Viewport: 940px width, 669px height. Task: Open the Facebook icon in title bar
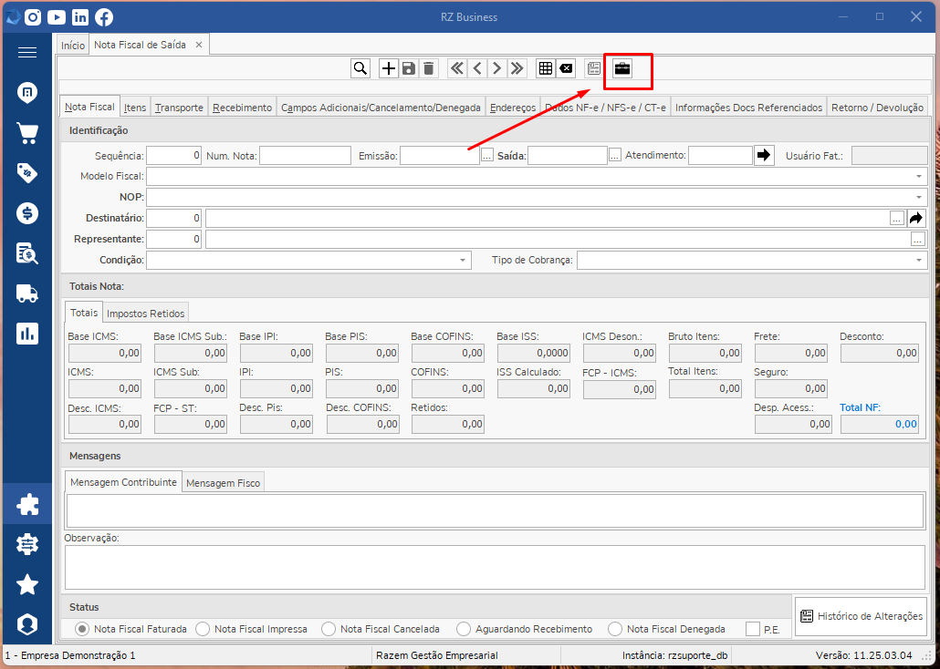[104, 16]
